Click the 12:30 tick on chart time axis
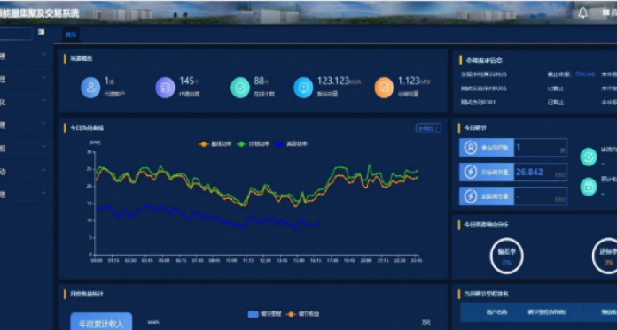The height and width of the screenshot is (330, 617). [265, 260]
